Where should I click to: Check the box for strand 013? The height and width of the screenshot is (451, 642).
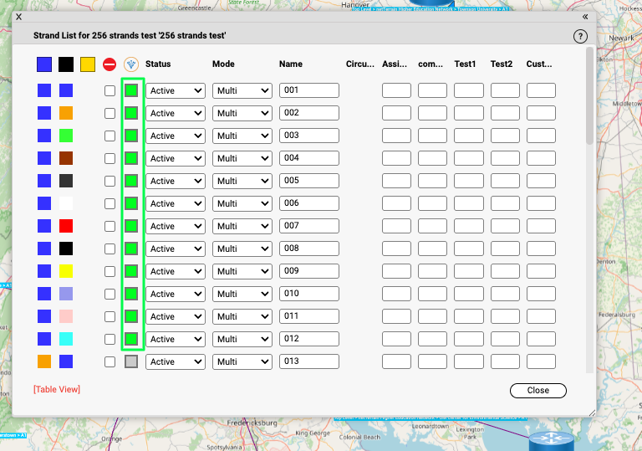(110, 361)
